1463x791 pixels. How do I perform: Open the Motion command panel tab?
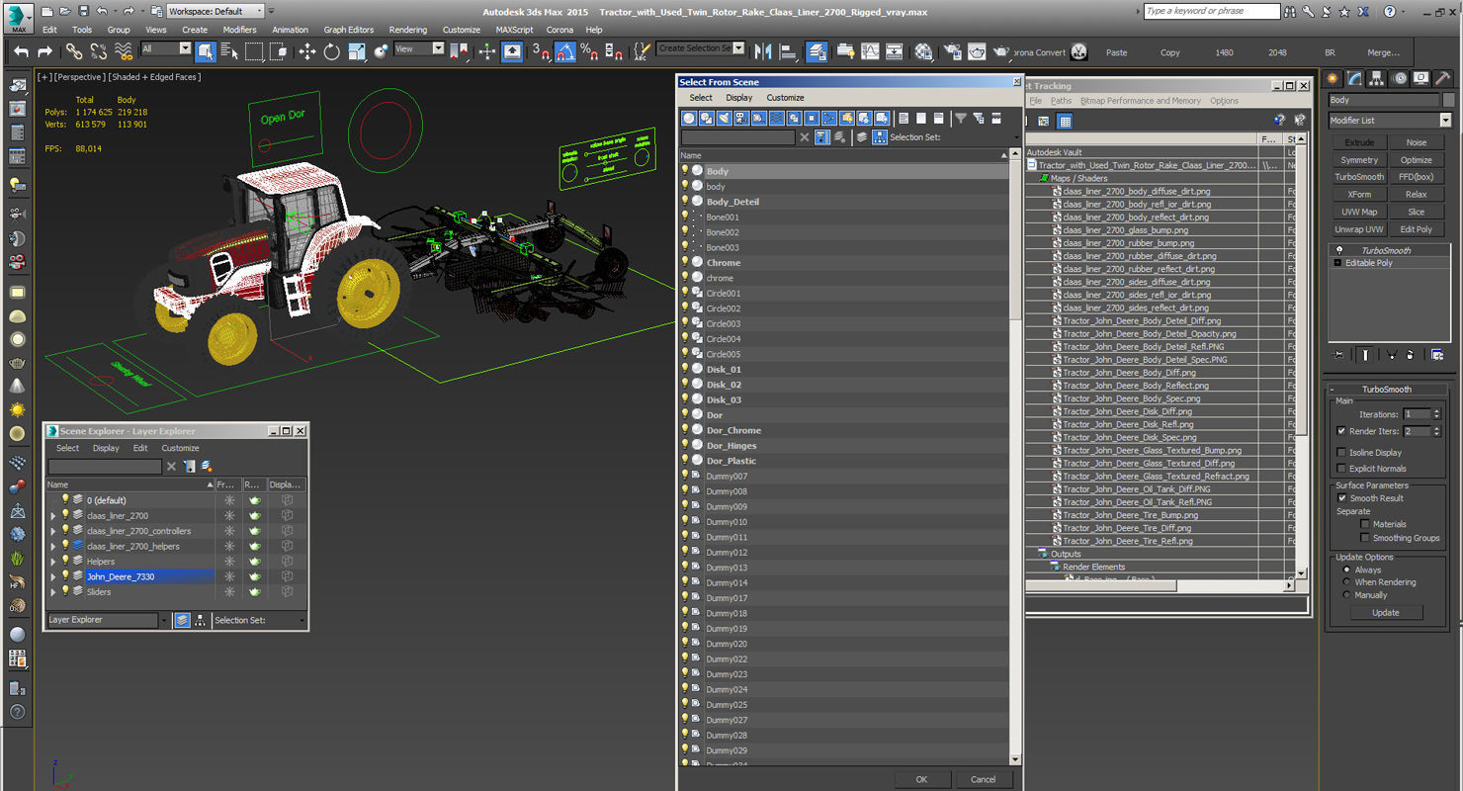click(x=1399, y=79)
